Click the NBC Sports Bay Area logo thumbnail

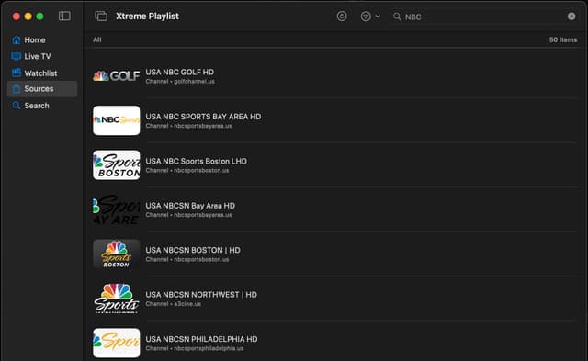click(x=117, y=120)
